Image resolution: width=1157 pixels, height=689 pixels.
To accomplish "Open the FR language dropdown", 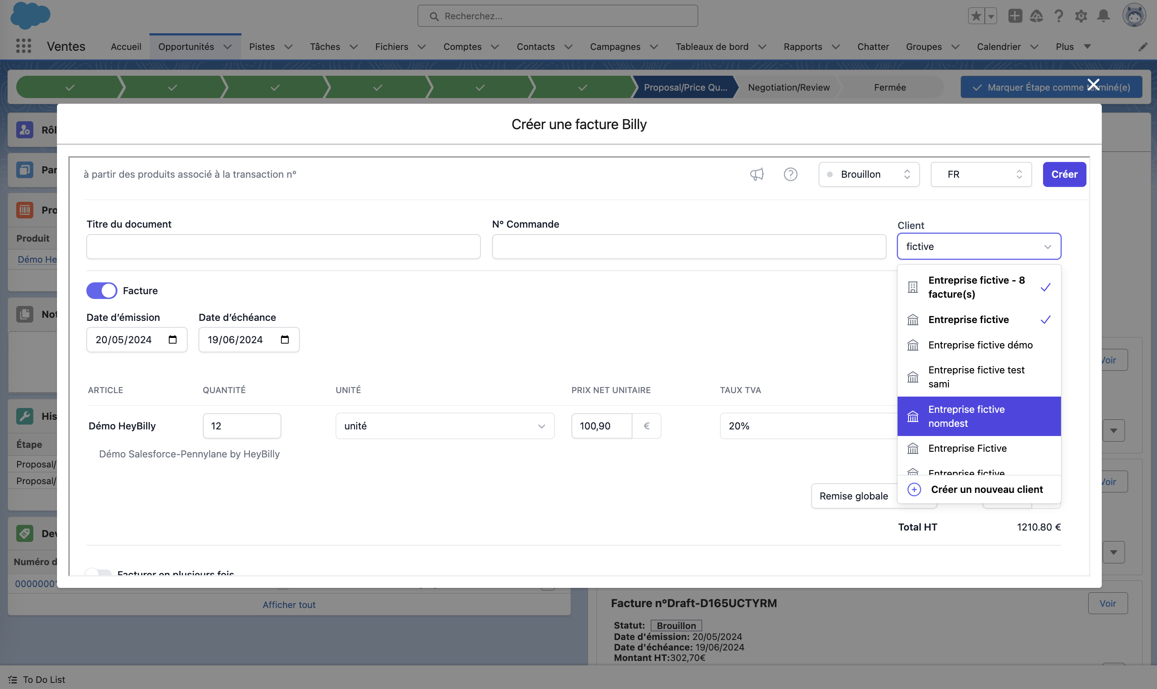I will coord(981,175).
